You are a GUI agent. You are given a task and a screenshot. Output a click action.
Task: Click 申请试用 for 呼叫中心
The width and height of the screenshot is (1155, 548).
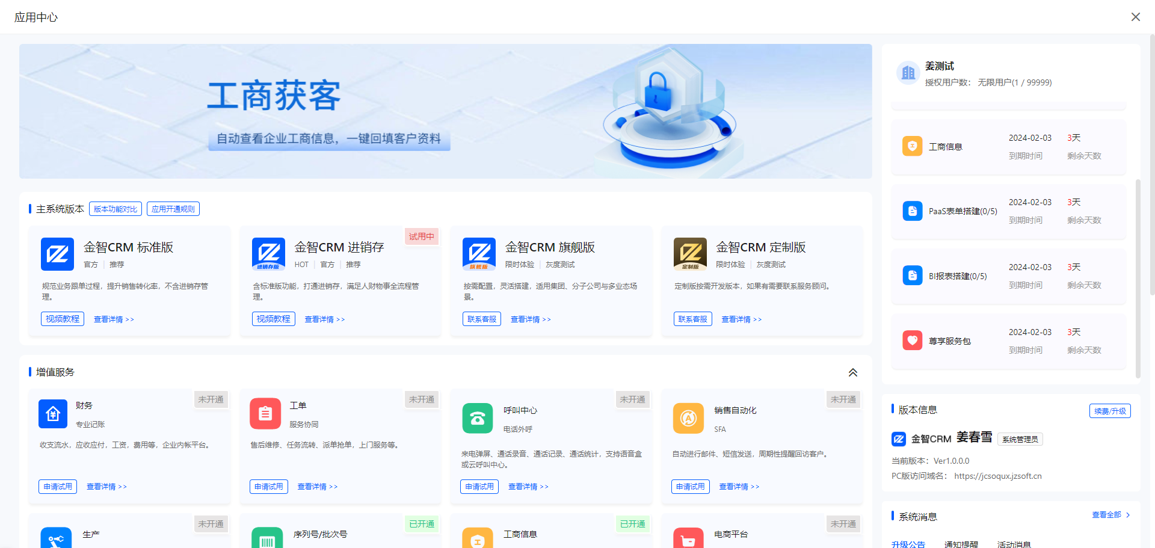[x=479, y=486]
